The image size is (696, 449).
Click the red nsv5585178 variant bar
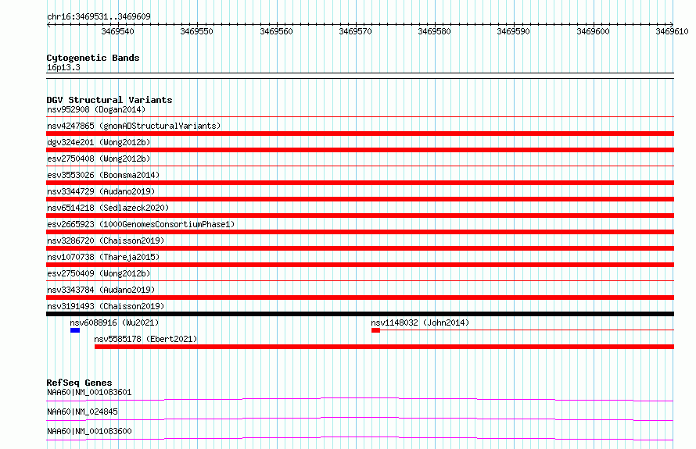pos(385,347)
